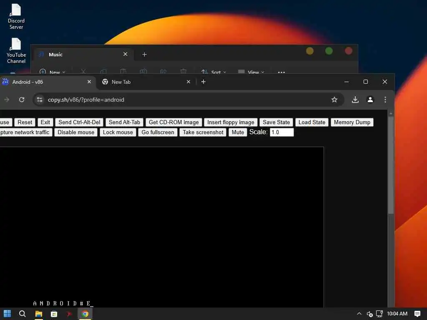The height and width of the screenshot is (320, 427).
Task: Click the Save State button
Action: 276,122
